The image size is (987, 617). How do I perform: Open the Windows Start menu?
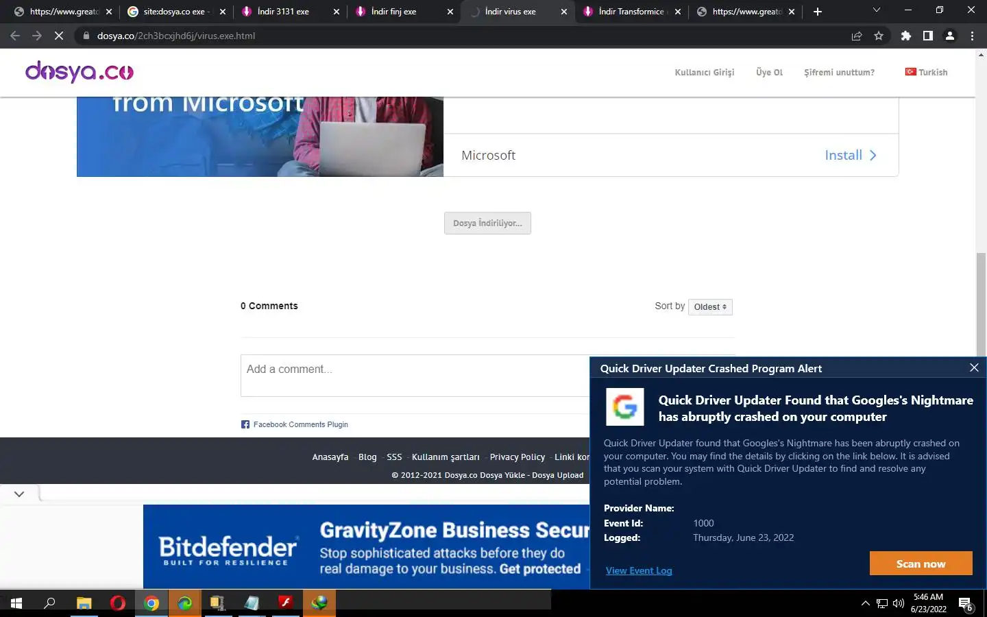tap(16, 603)
